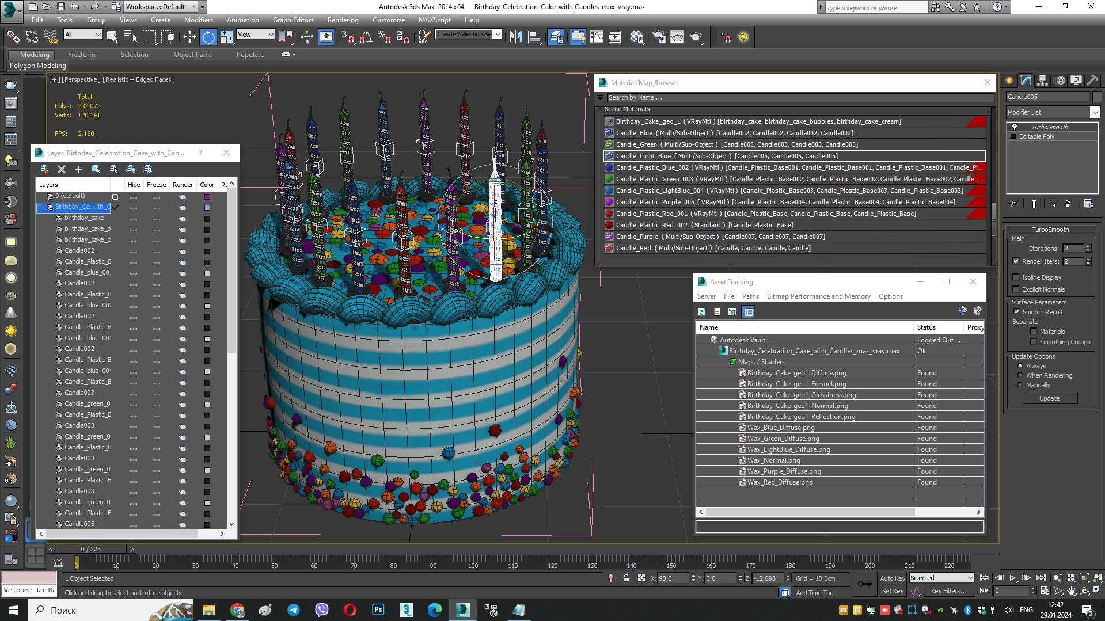Toggle the Selection Lock padlock icon
The image size is (1105, 621).
[626, 578]
